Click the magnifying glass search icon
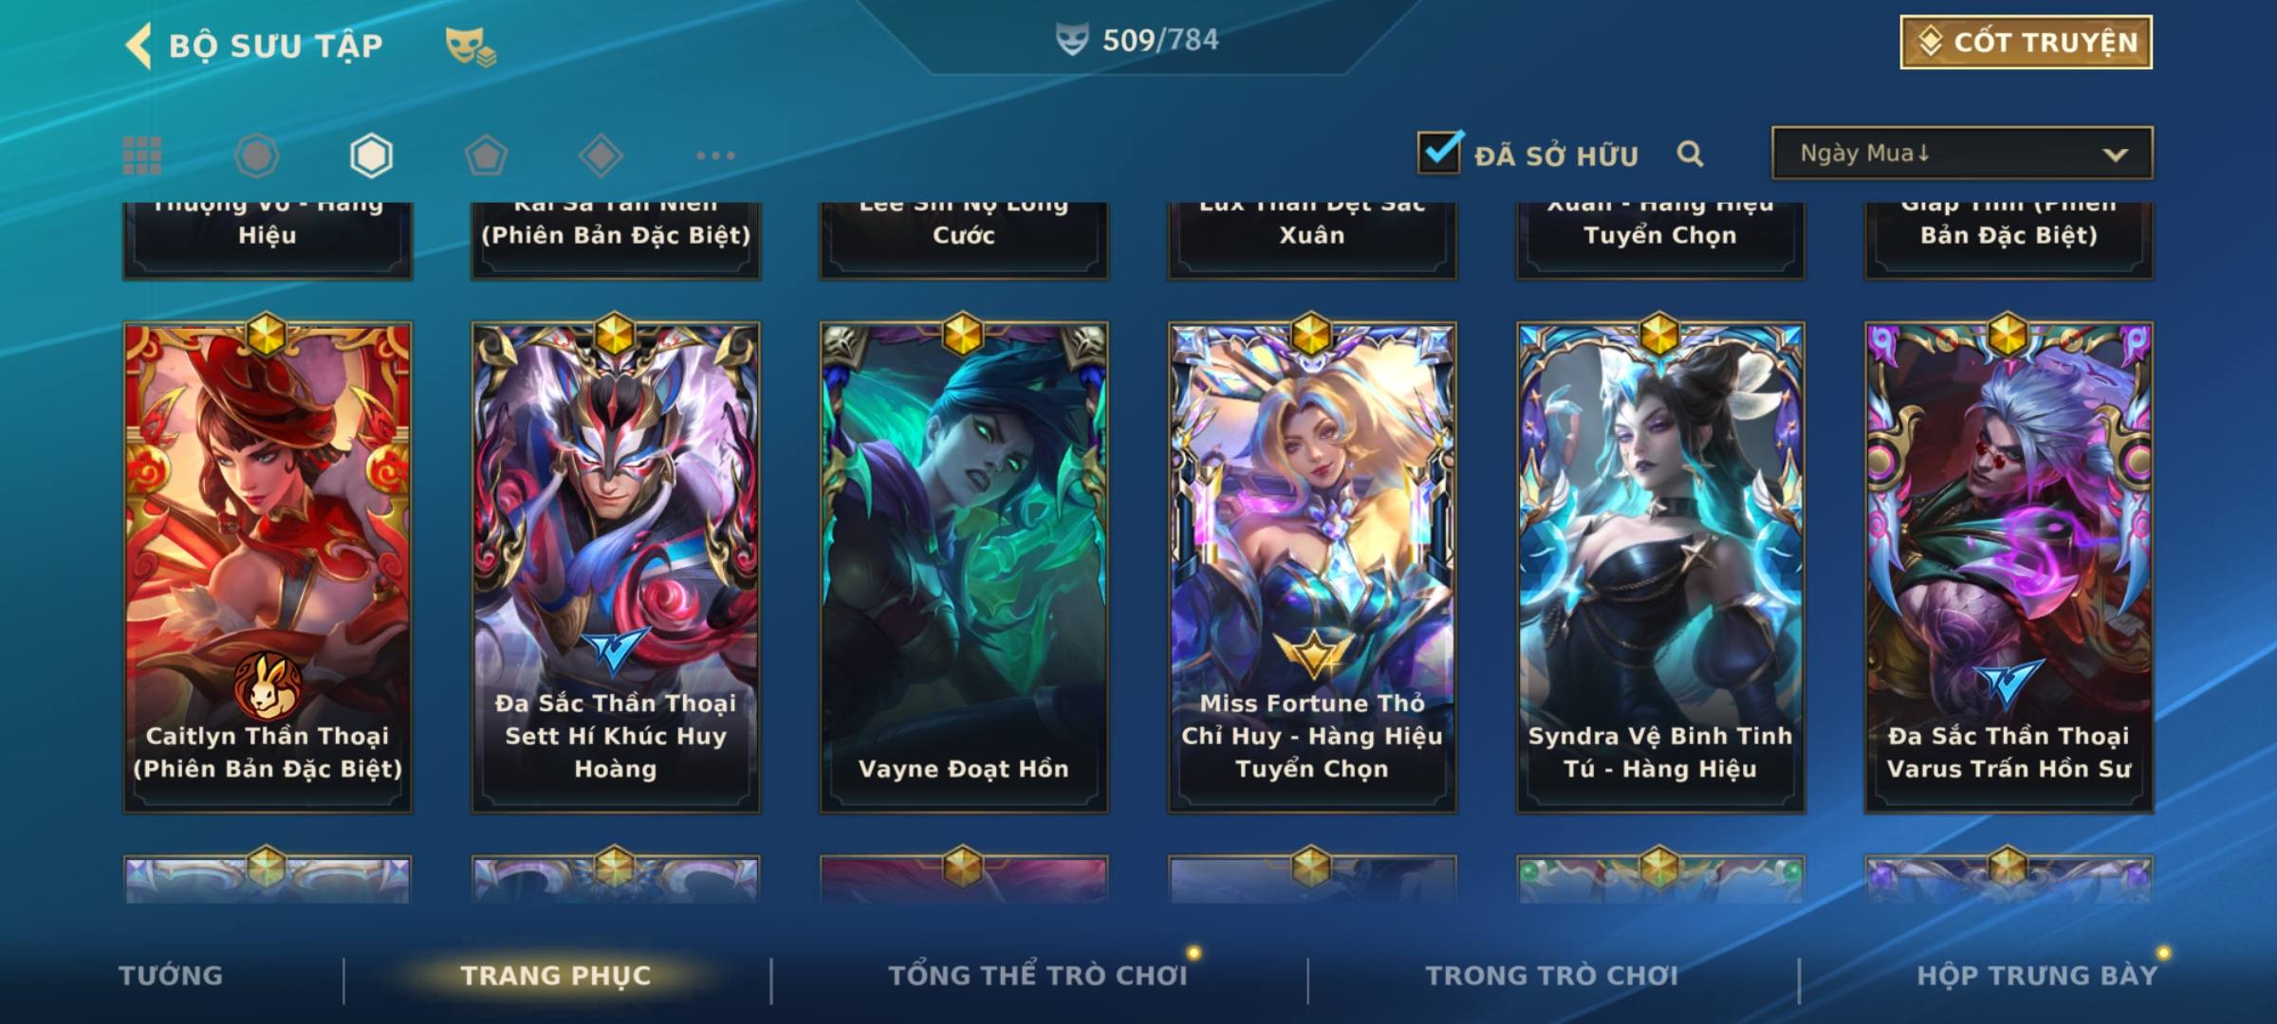The width and height of the screenshot is (2277, 1024). coord(1690,154)
